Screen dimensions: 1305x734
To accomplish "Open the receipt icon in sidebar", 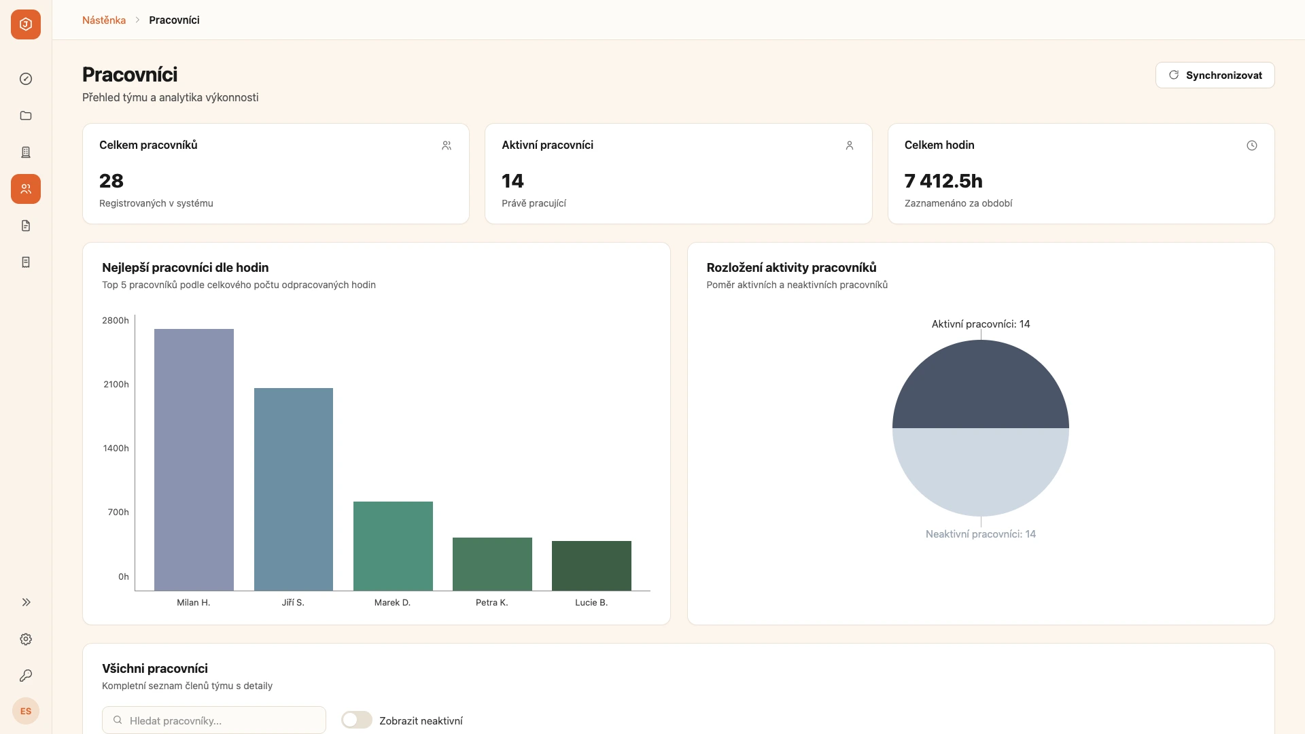I will (x=26, y=262).
